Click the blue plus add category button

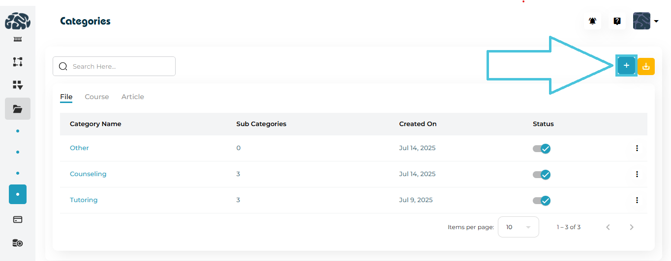pos(626,66)
